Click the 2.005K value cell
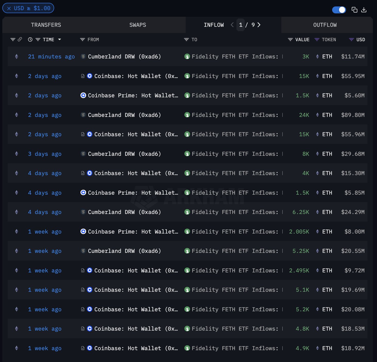Screen dimensions: 377x362 tap(299, 232)
